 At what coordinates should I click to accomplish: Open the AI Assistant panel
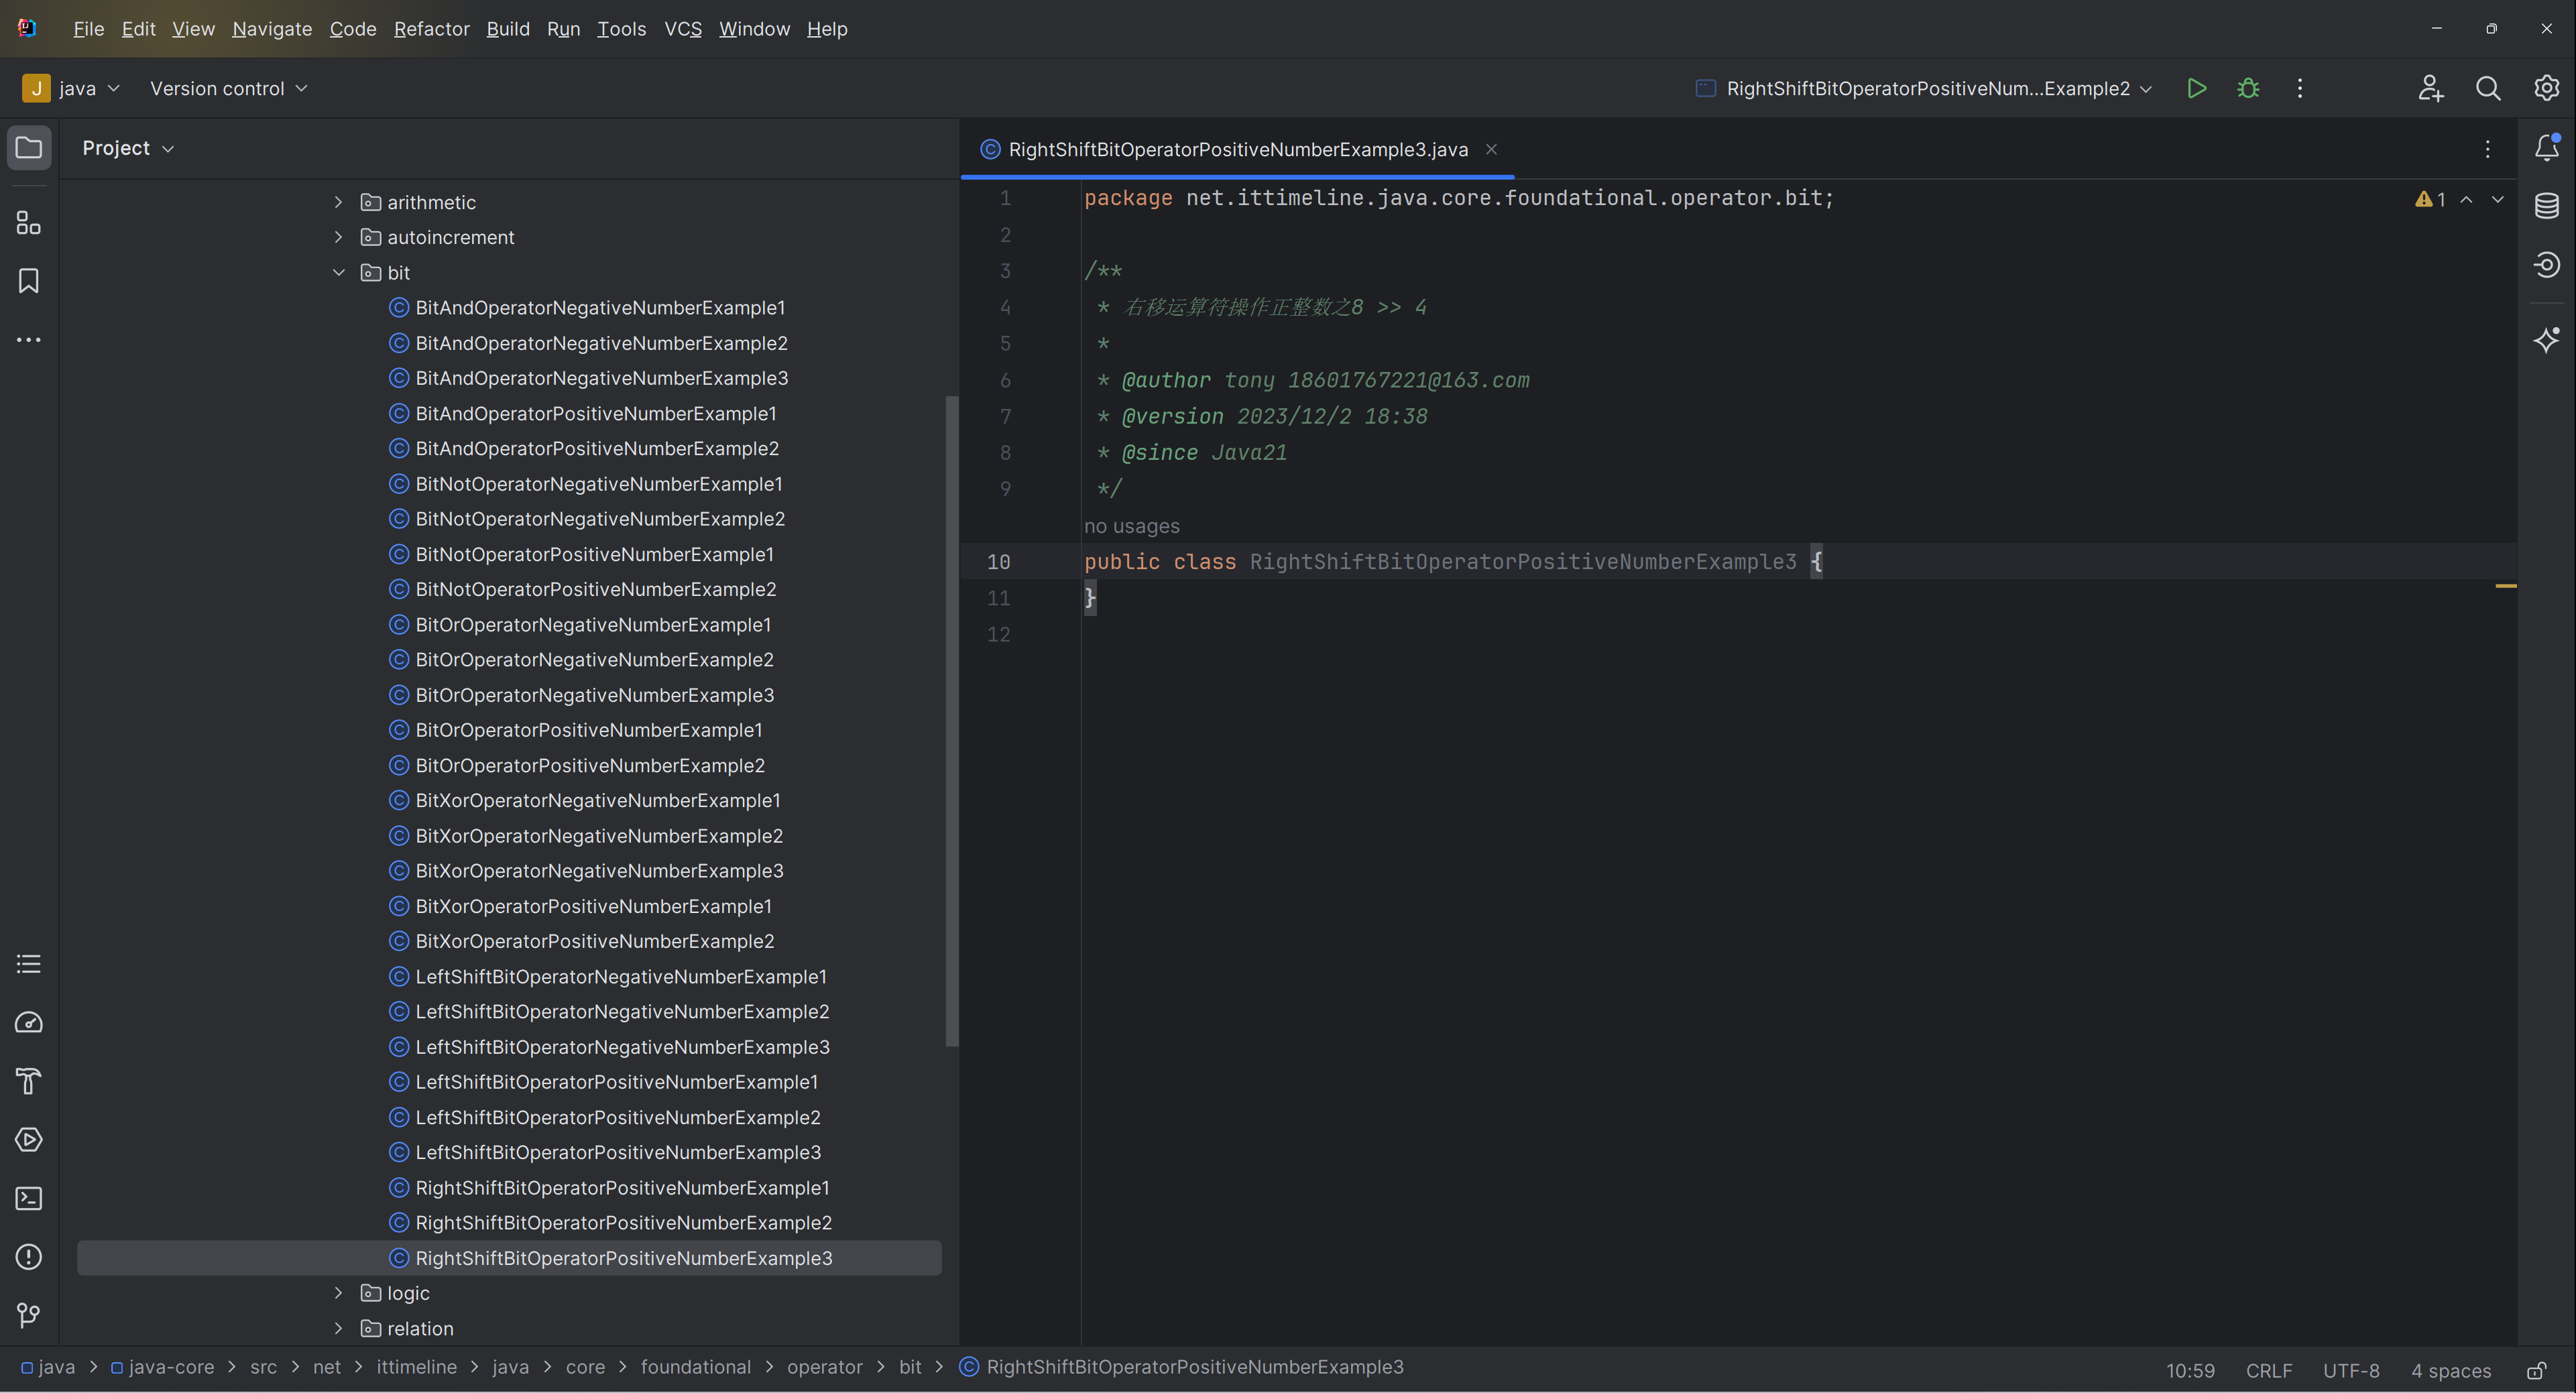(2546, 339)
